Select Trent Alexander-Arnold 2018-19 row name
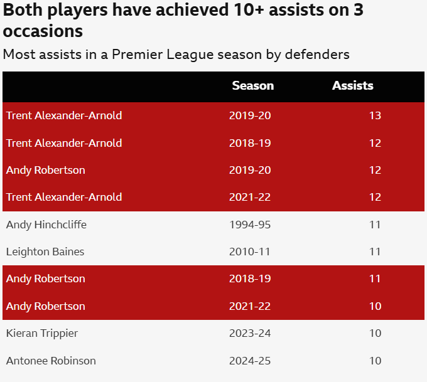This screenshot has height=382, width=427. (x=64, y=143)
